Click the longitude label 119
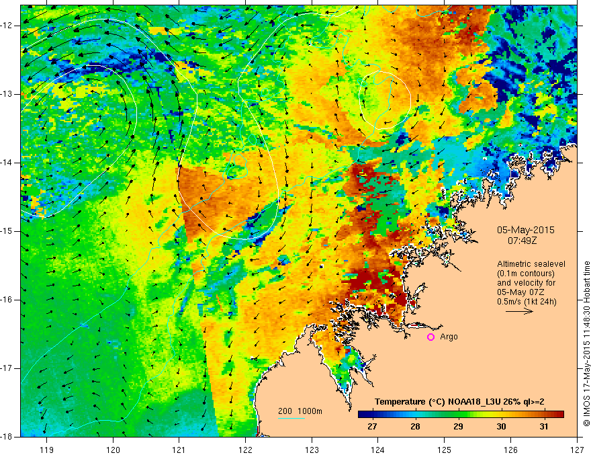 coord(47,450)
